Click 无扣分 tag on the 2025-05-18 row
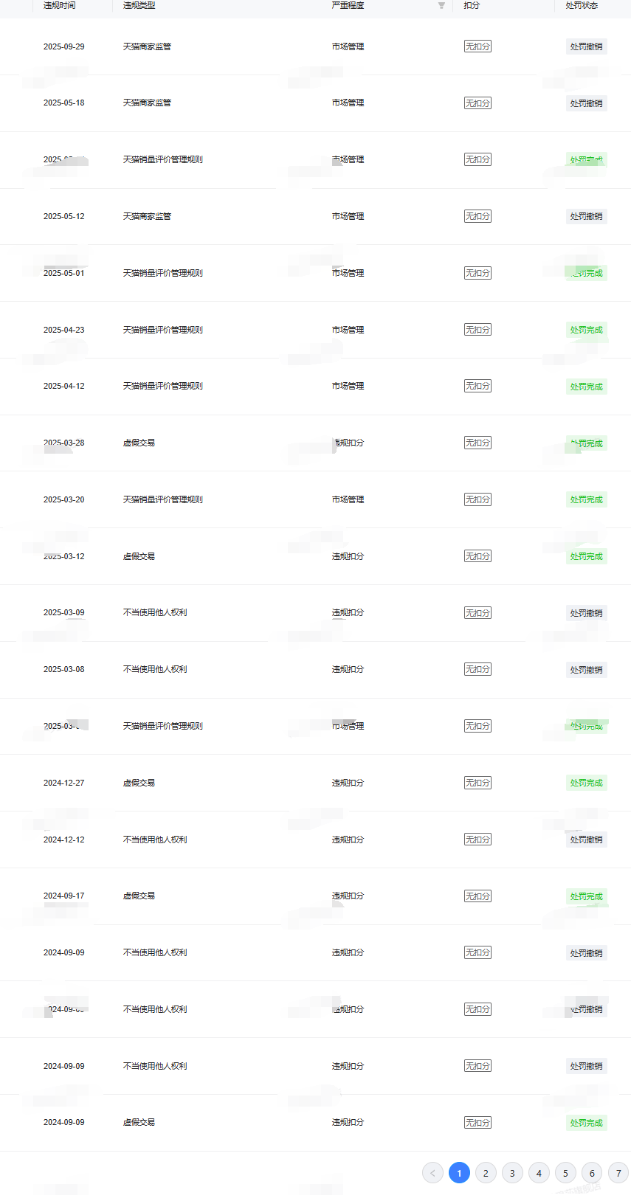Image resolution: width=631 pixels, height=1201 pixels. coord(477,103)
